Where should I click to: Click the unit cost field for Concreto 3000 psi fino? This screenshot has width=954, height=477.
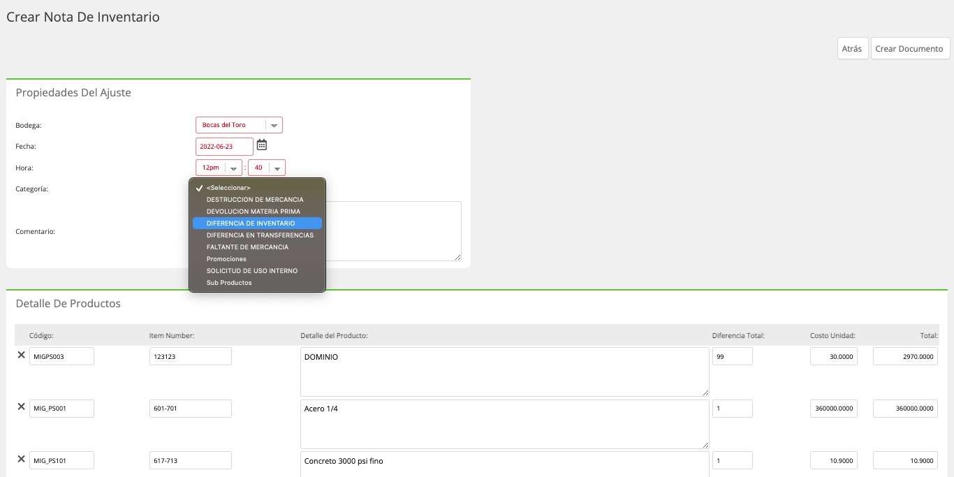[x=834, y=460]
